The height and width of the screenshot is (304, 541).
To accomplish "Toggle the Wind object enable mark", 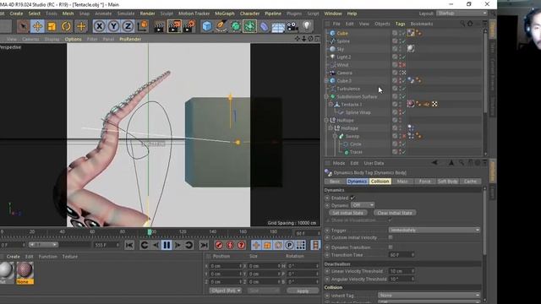I will (x=403, y=65).
